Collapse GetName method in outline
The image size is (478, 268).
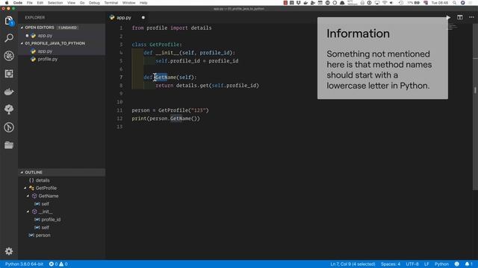(28, 196)
